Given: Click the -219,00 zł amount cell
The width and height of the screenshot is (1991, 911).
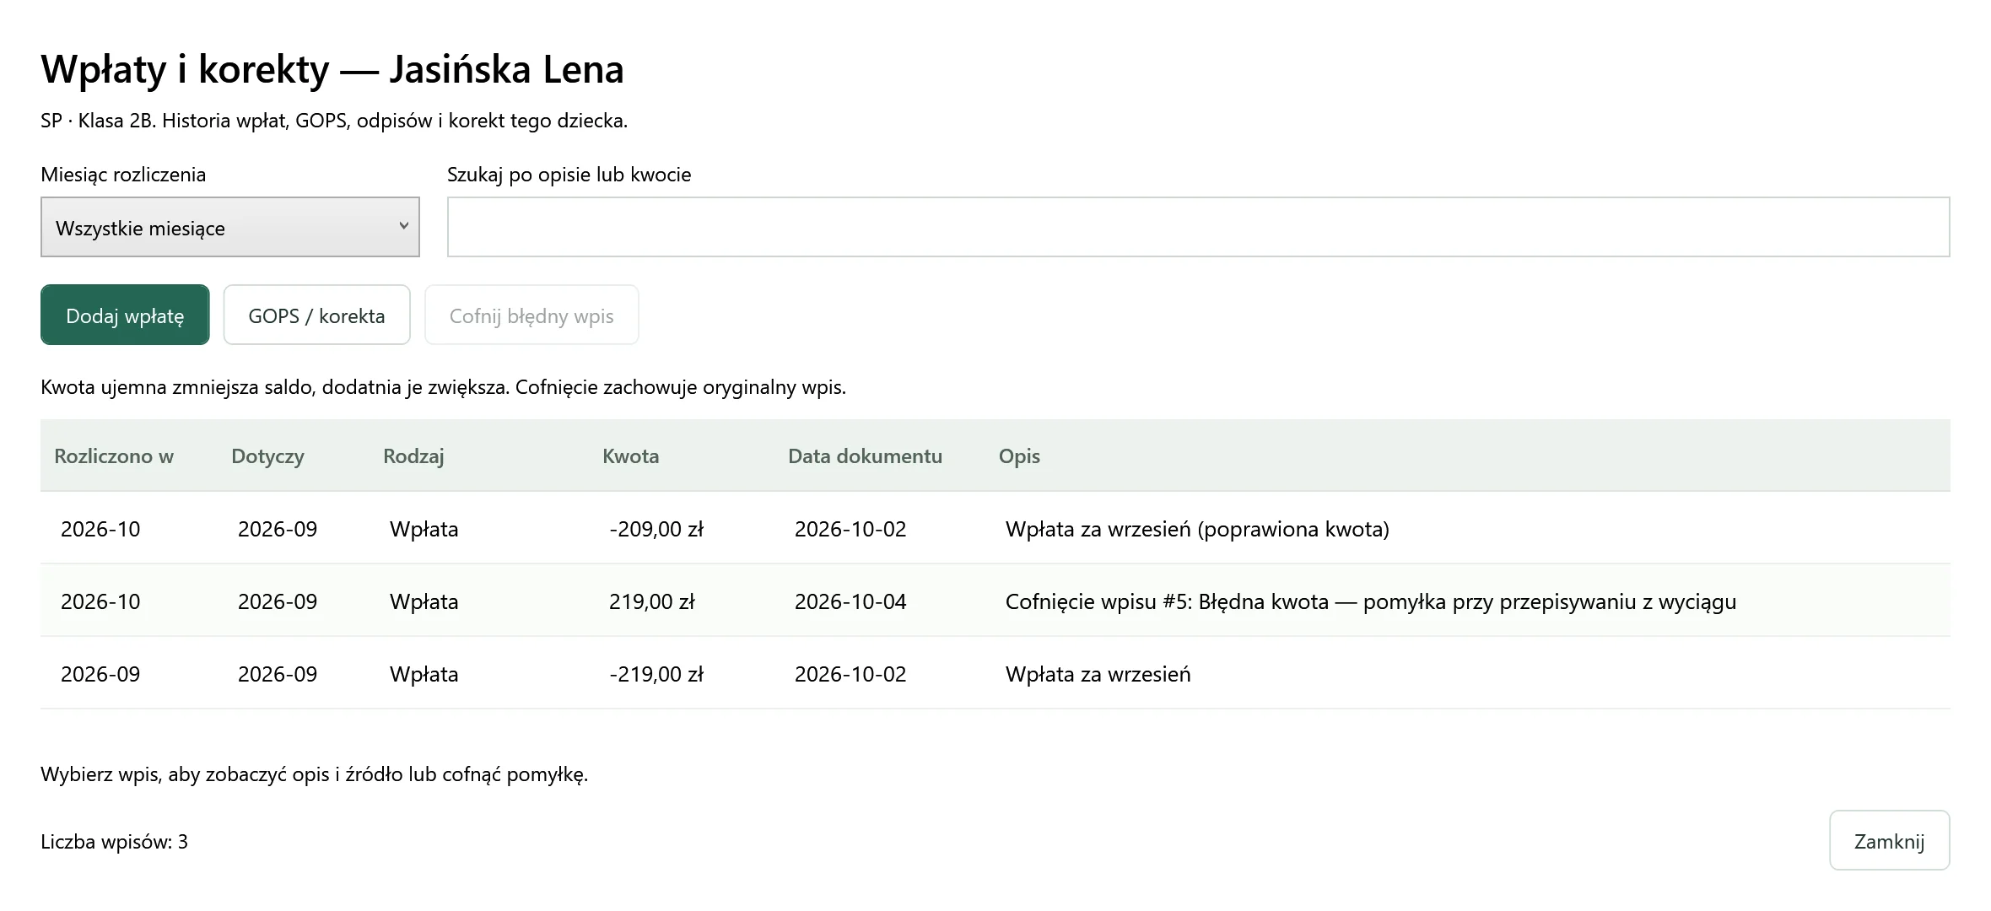Looking at the screenshot, I should coord(656,674).
